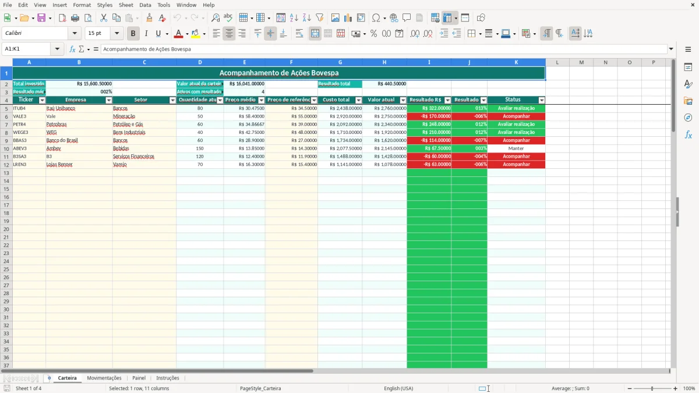Click the Merge and Center Cells icon
This screenshot has width=699, height=393.
[315, 34]
